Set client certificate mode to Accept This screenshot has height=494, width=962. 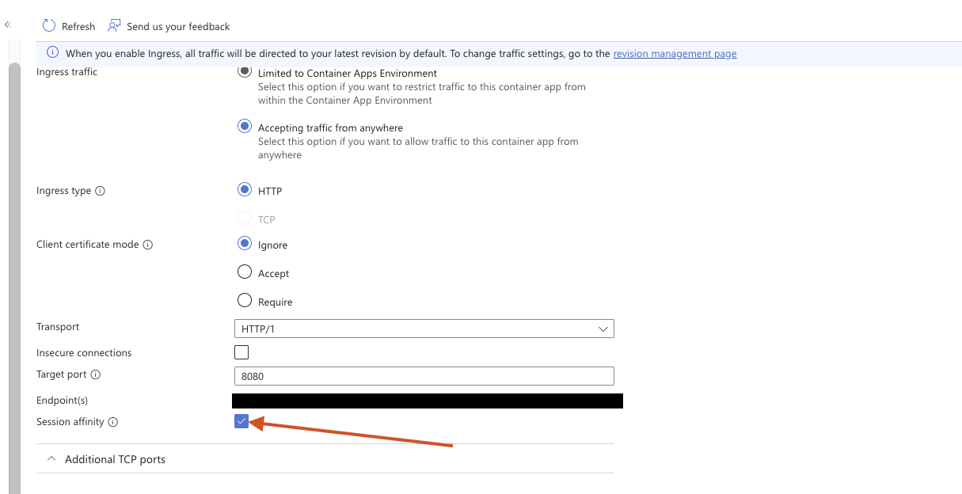(245, 272)
